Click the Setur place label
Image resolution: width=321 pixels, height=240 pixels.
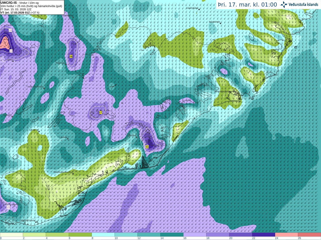click(x=10, y=60)
